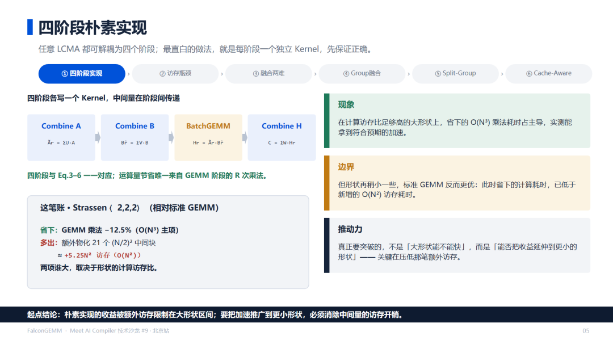Click the chevron after 四阶段实现 pill
613x340 pixels.
point(129,74)
